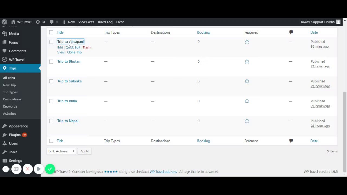
Task: Click the red X recorder button
Action: pos(27,169)
